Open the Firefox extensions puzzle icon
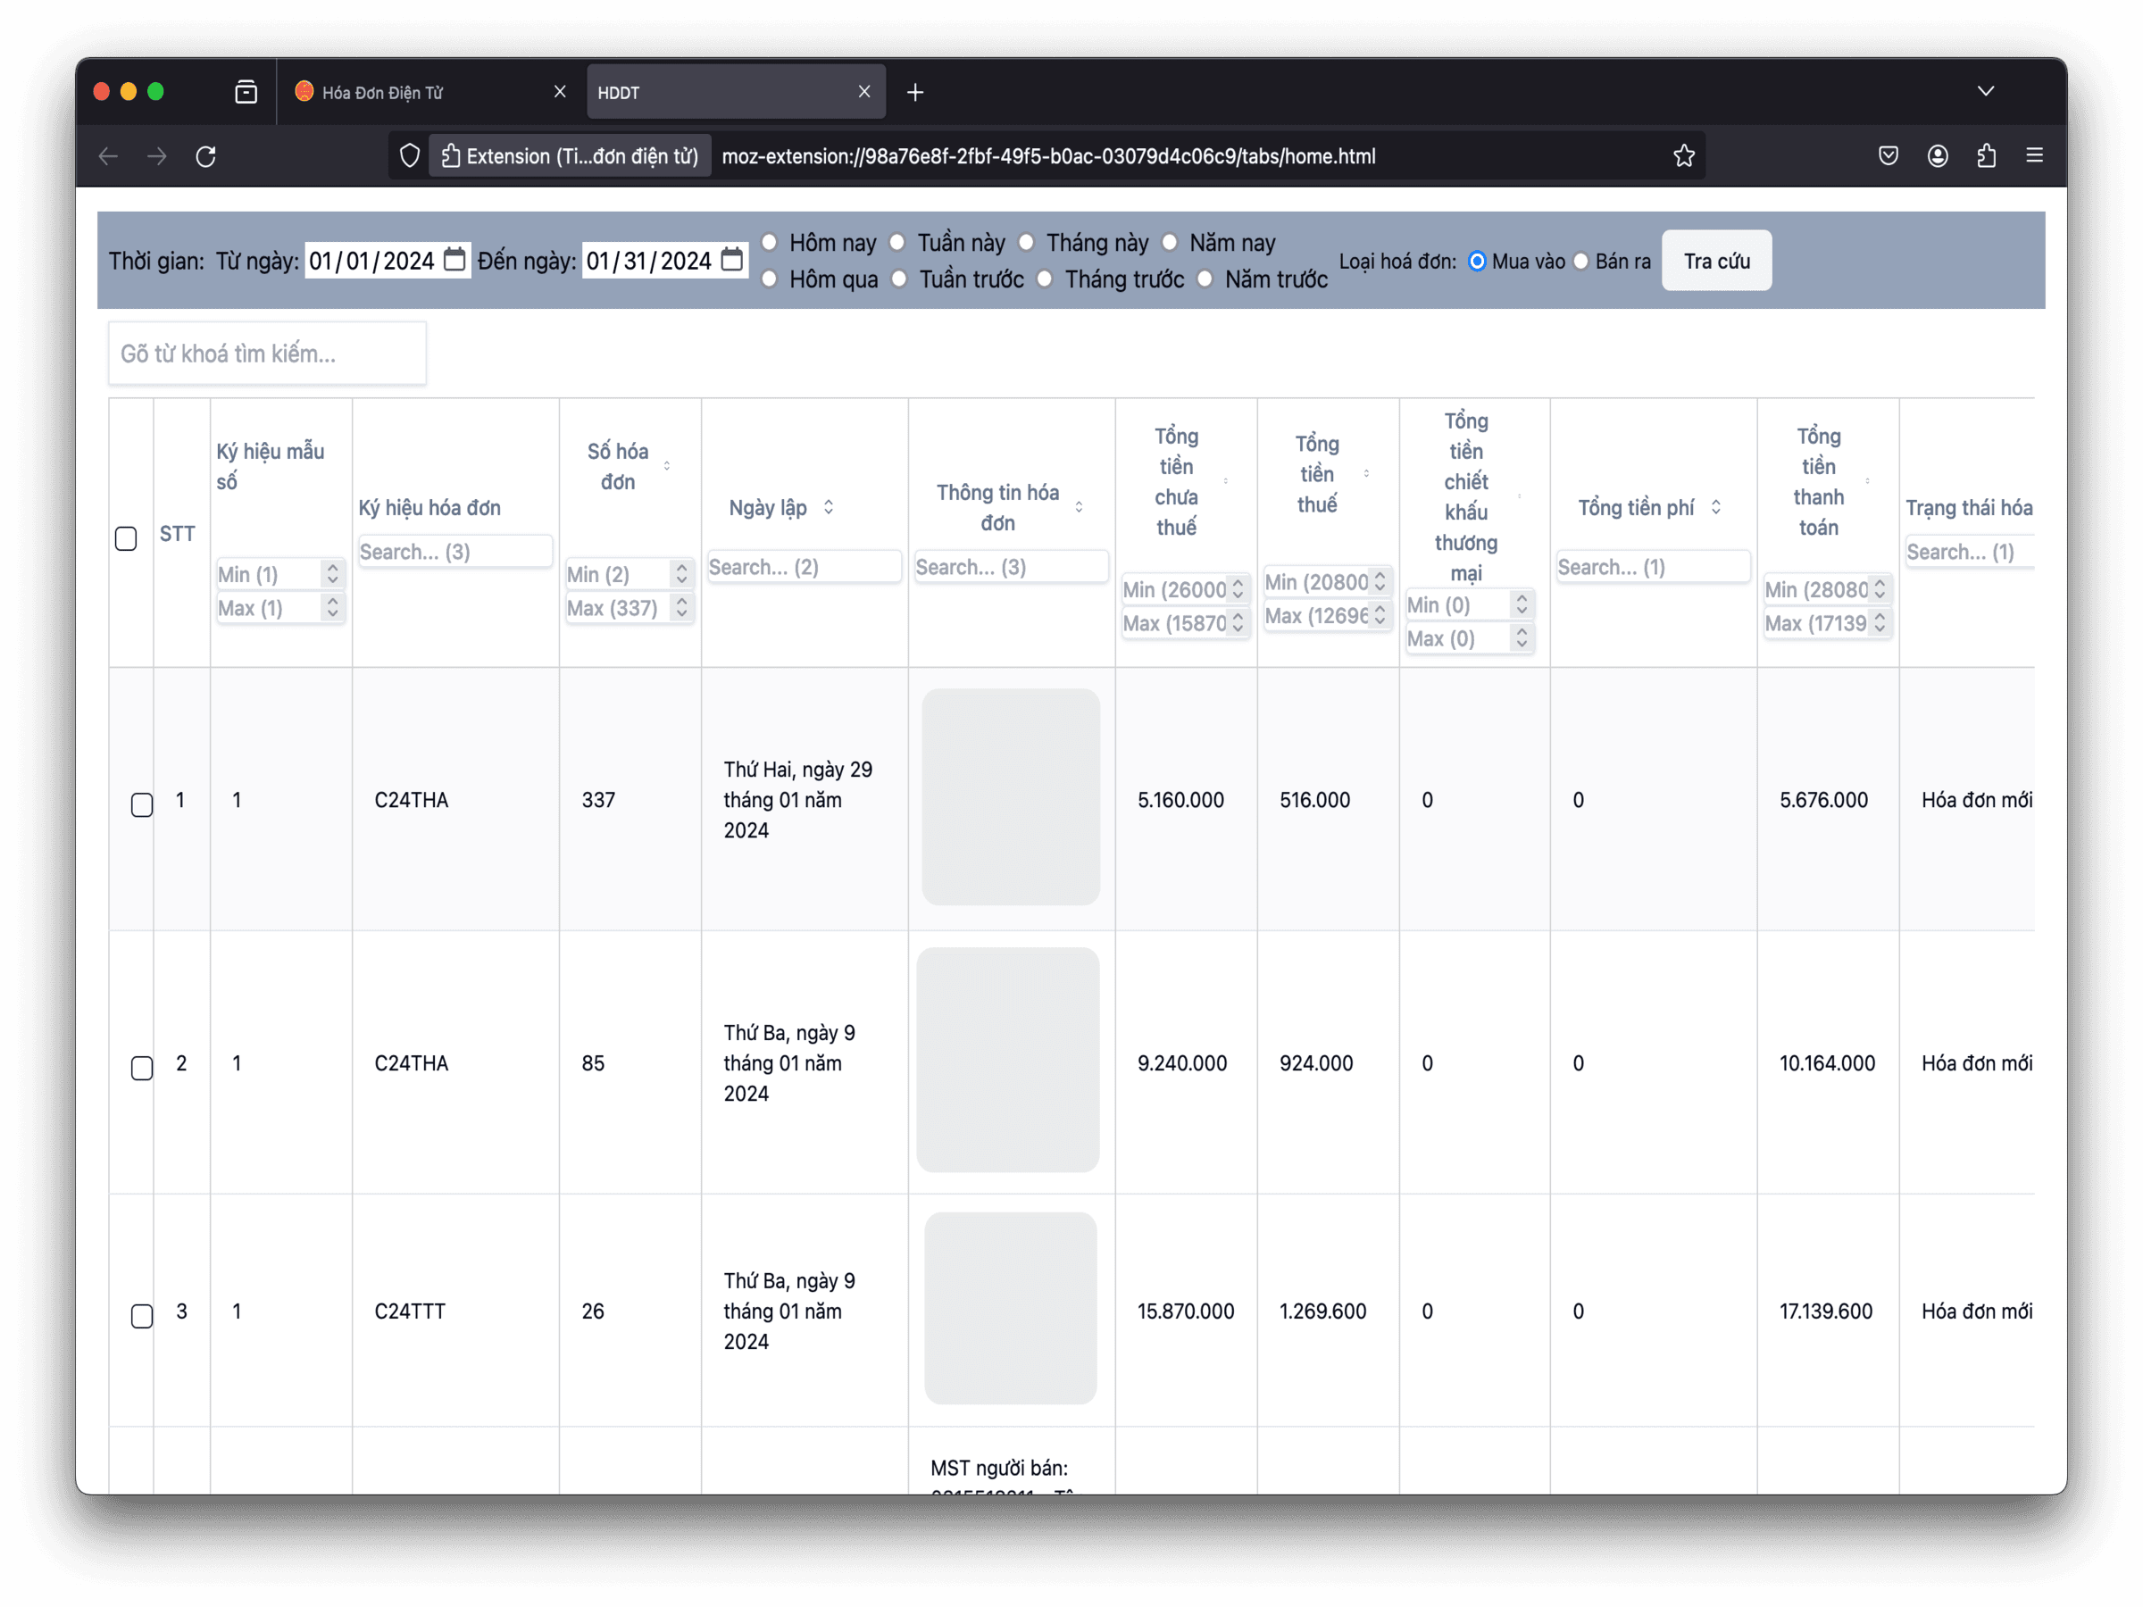The height and width of the screenshot is (1607, 2143). 1986,156
